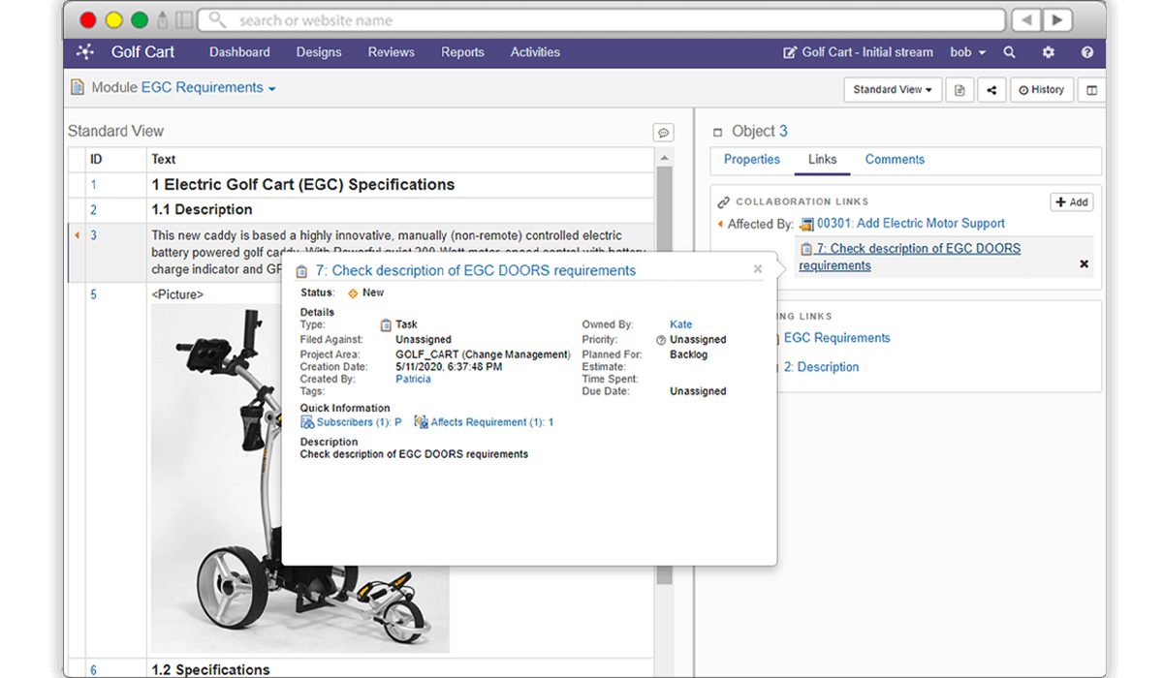The image size is (1163, 678).
Task: Click the Priority unassigned question icon
Action: tap(661, 340)
